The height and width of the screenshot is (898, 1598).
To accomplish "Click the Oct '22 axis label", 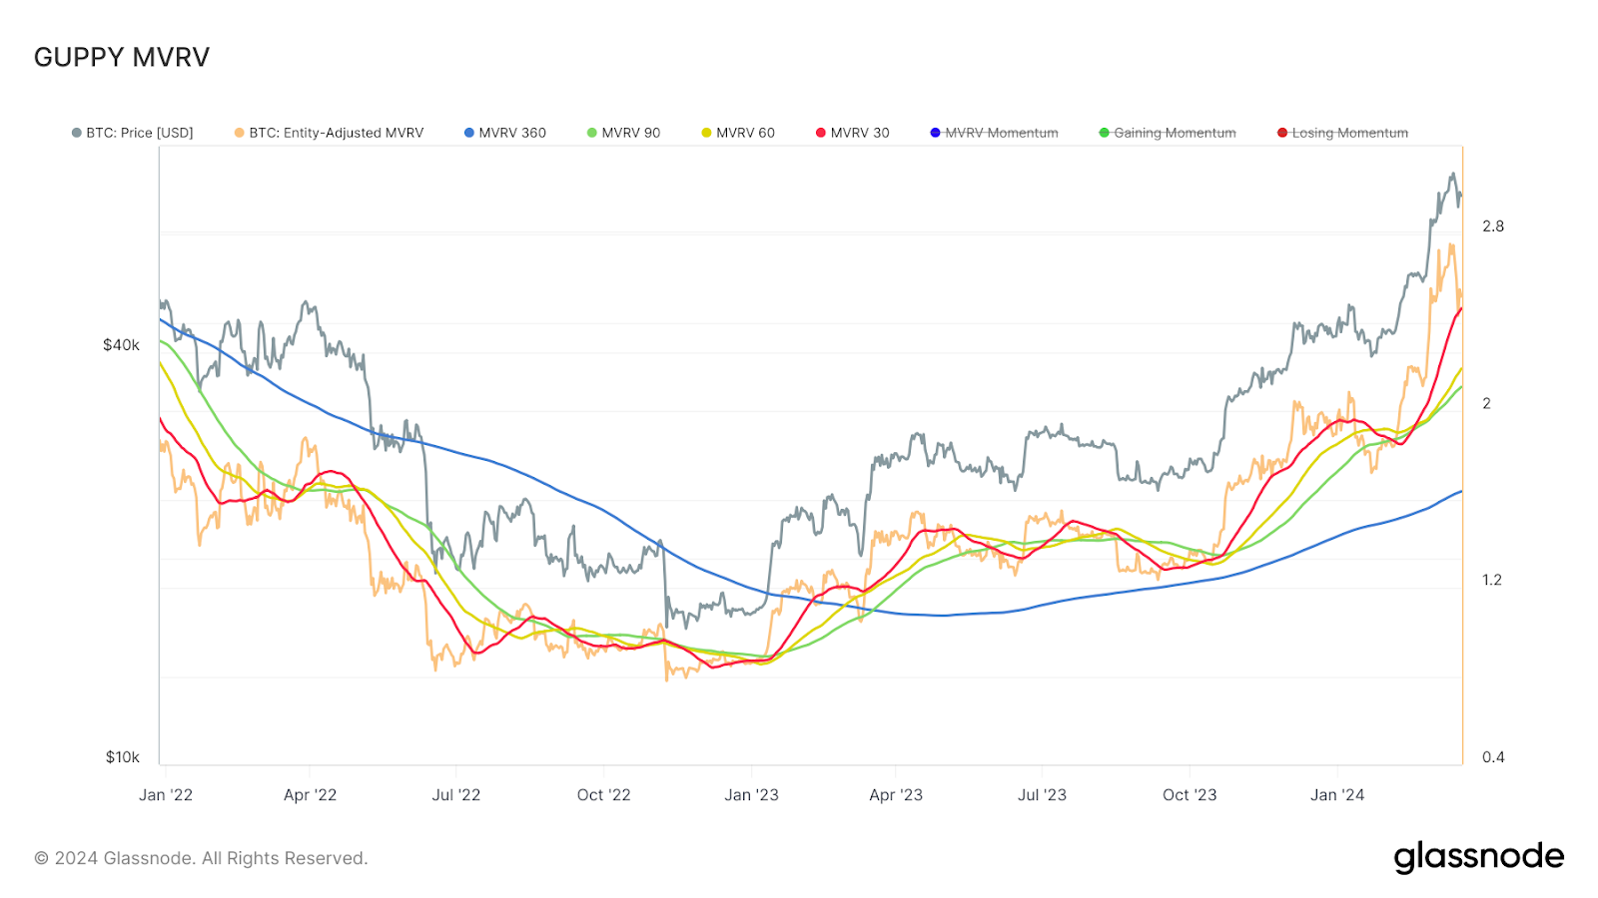I will tap(604, 795).
